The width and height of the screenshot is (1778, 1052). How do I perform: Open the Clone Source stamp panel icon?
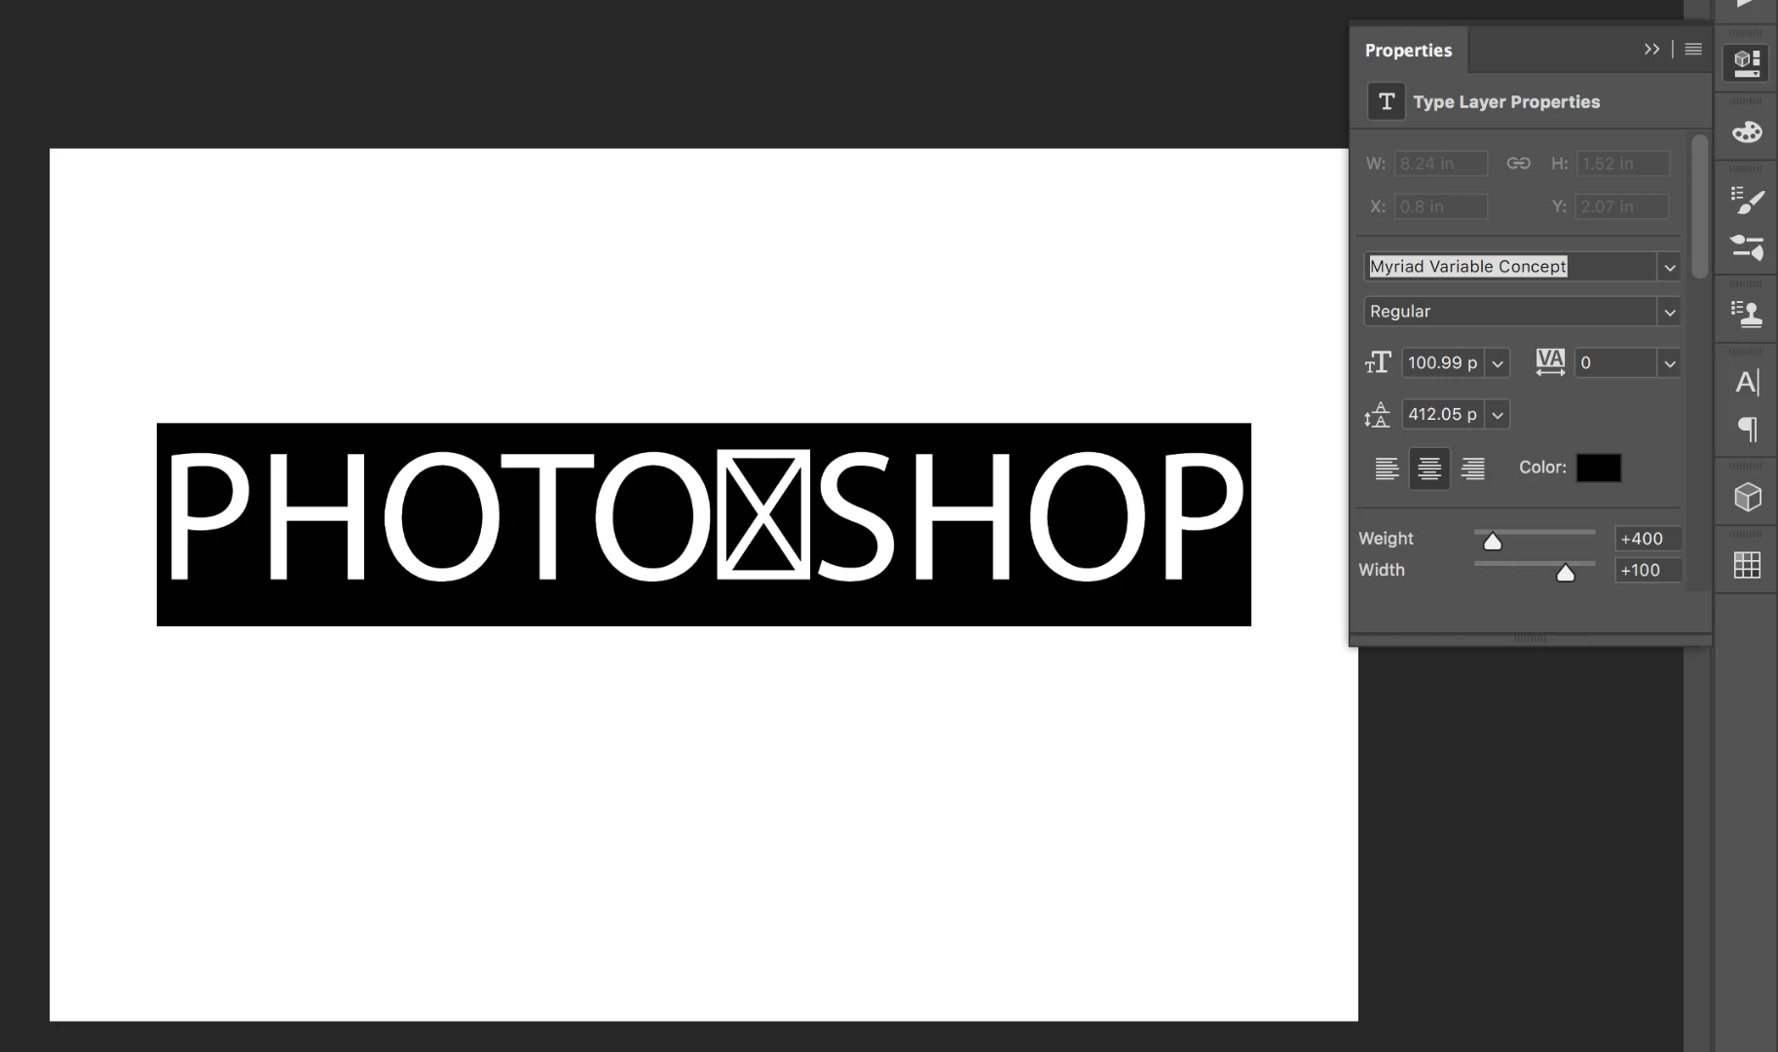[x=1747, y=314]
